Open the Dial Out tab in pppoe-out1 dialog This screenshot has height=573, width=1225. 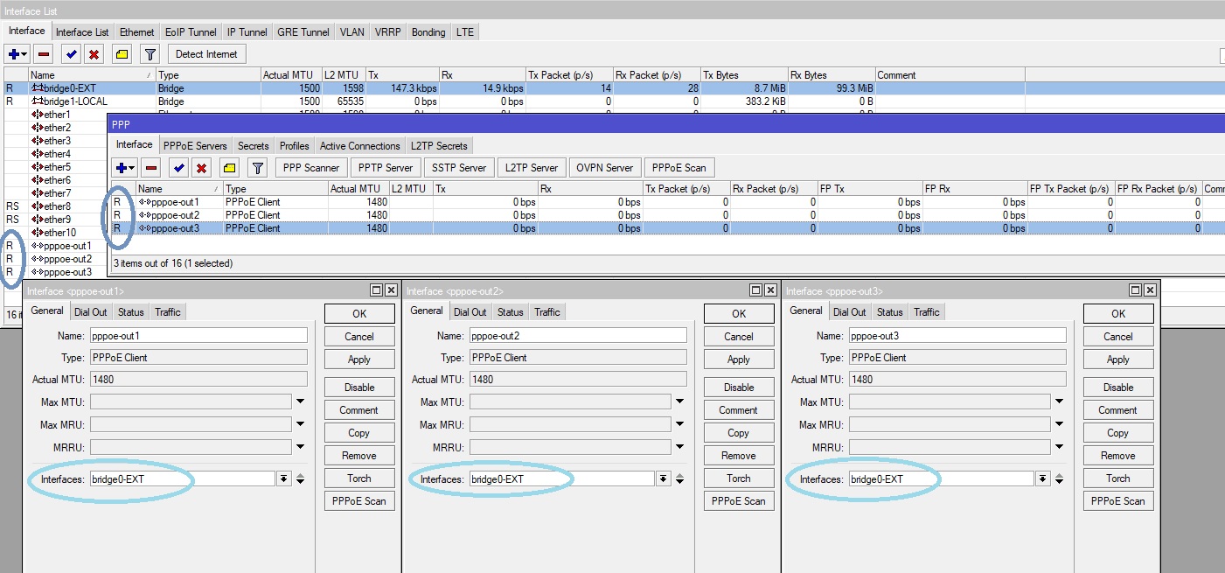click(x=91, y=312)
